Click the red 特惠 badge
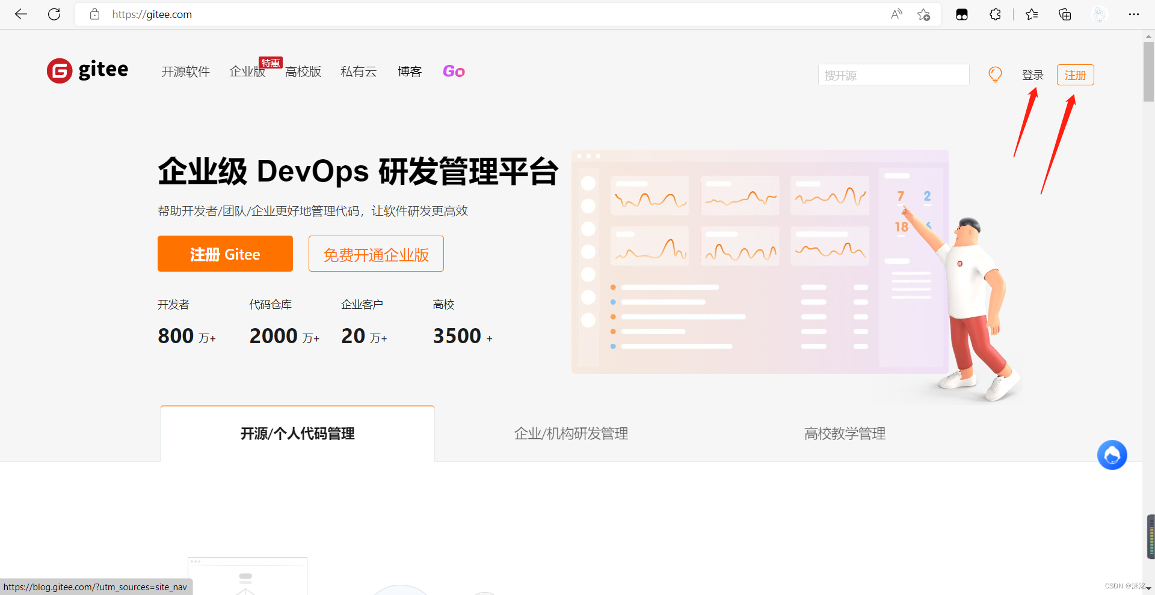1155x595 pixels. 271,63
